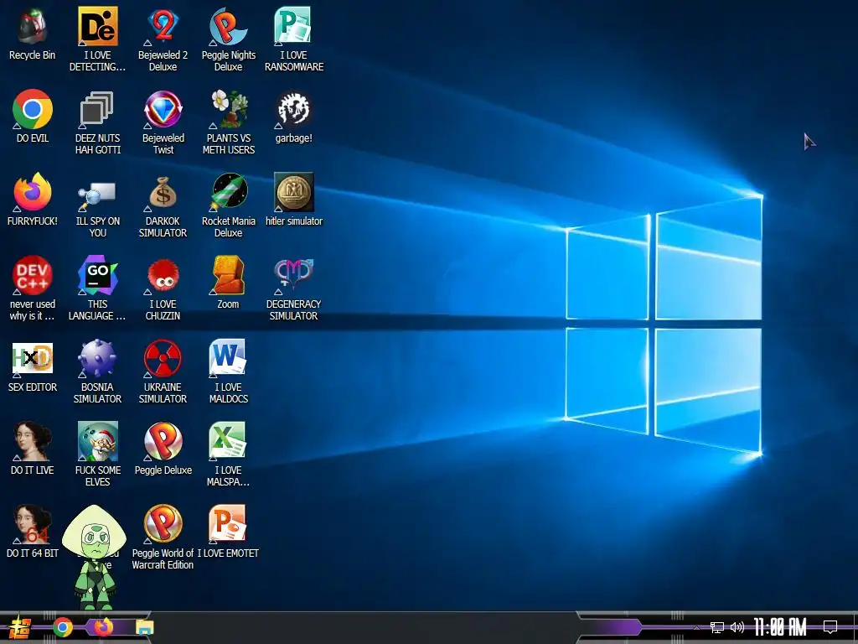
Task: Open Firefox from the taskbar
Action: tap(103, 627)
